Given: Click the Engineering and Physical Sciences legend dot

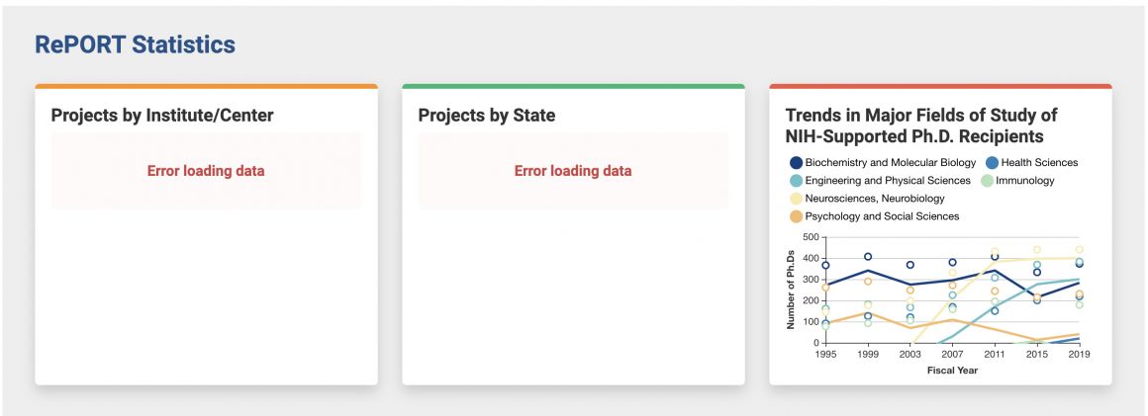Looking at the screenshot, I should tap(796, 181).
